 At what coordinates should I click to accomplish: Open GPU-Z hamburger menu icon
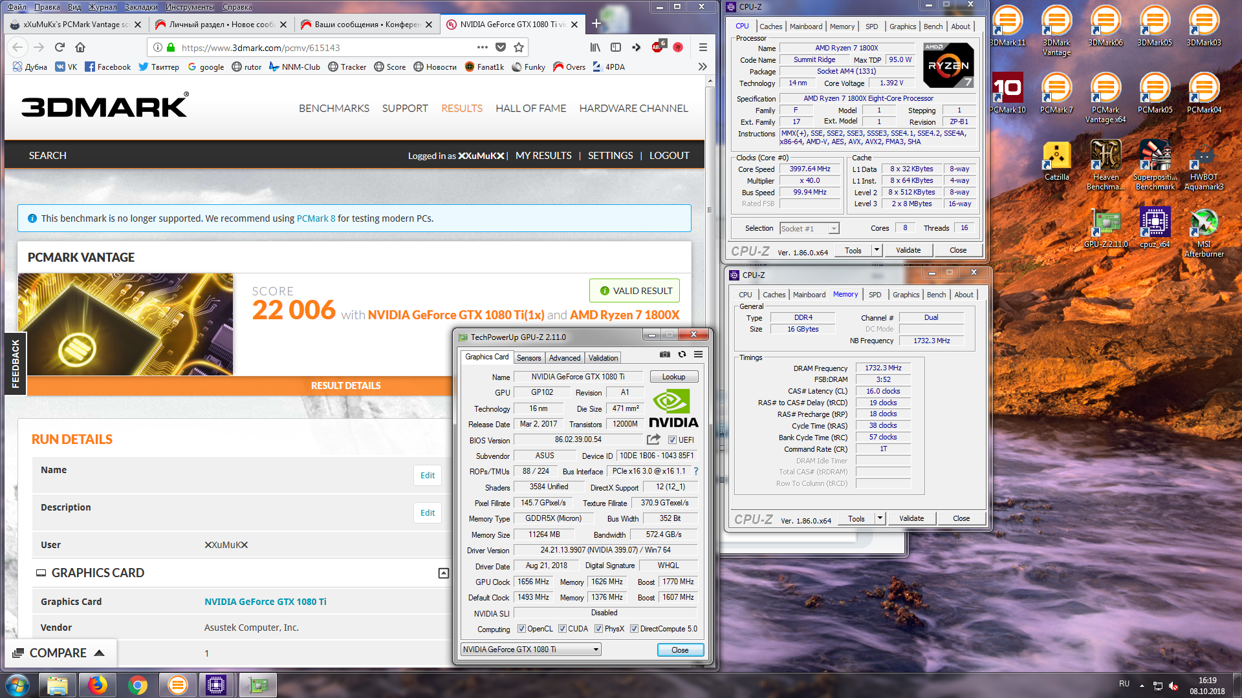(699, 354)
